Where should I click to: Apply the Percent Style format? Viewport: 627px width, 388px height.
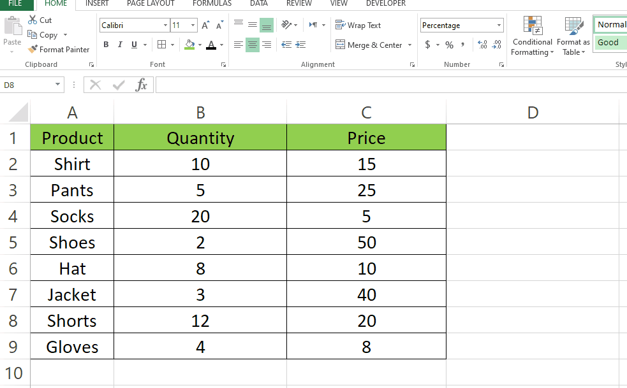tap(450, 45)
